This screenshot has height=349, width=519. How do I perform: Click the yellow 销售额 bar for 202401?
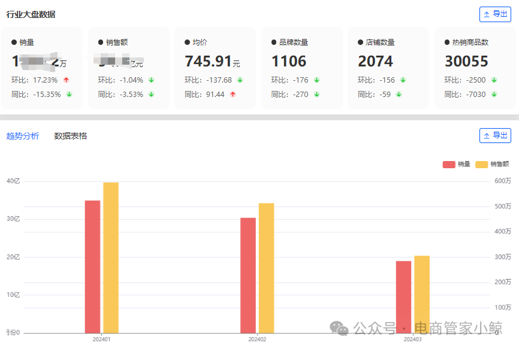pyautogui.click(x=111, y=258)
